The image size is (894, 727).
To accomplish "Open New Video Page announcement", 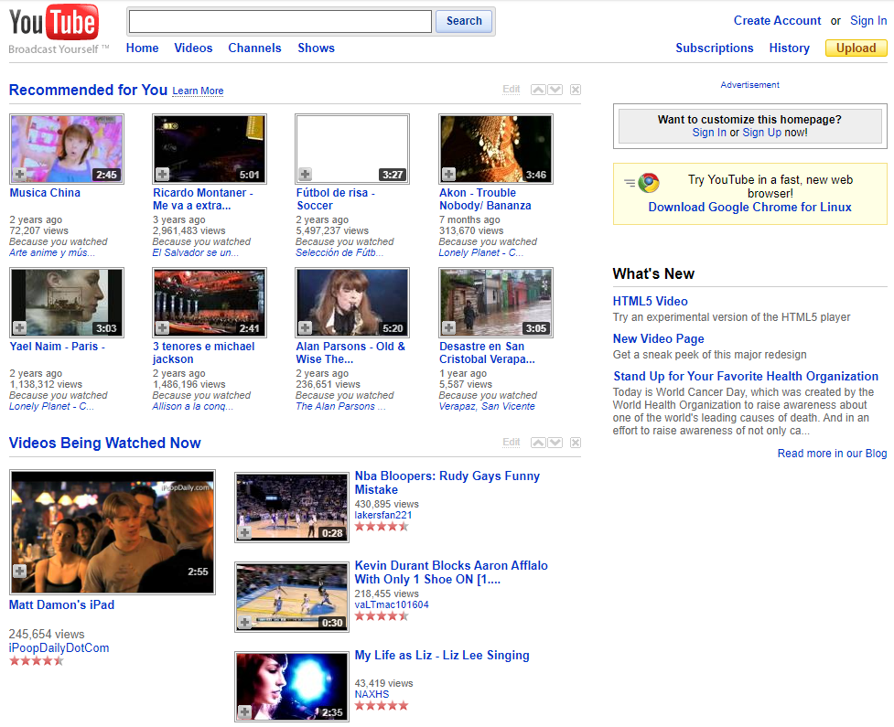I will (659, 339).
